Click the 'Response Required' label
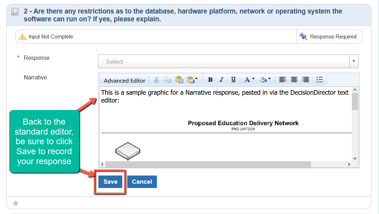The image size is (379, 214). coord(333,37)
